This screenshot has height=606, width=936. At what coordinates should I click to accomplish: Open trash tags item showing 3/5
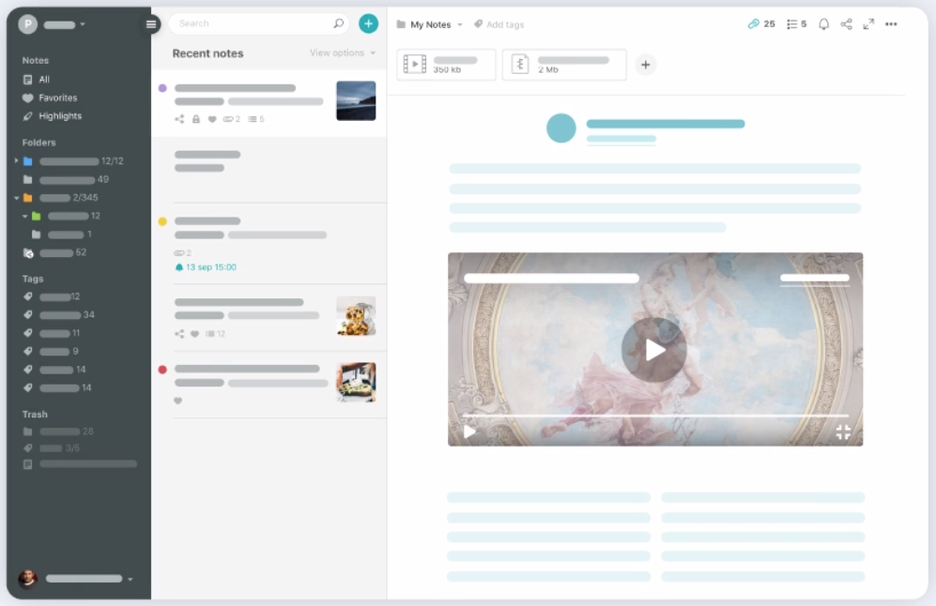52,448
